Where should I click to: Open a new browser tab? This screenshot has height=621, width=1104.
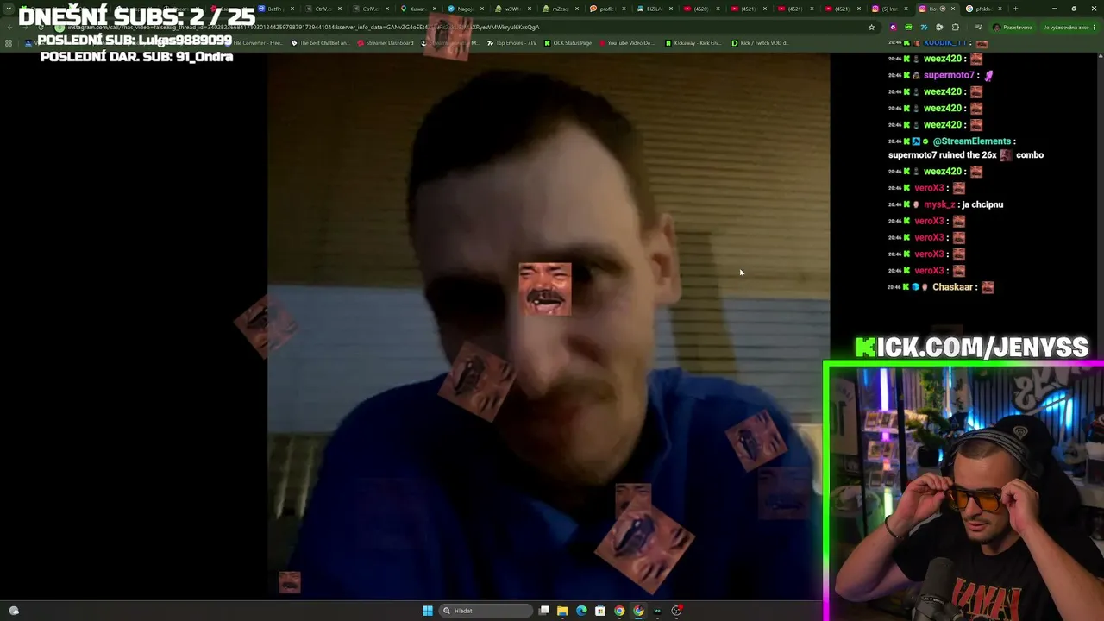(1016, 9)
